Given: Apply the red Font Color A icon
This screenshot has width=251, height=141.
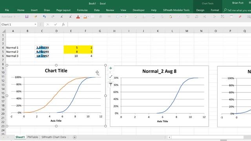Looking at the screenshot, I should coord(78,17).
